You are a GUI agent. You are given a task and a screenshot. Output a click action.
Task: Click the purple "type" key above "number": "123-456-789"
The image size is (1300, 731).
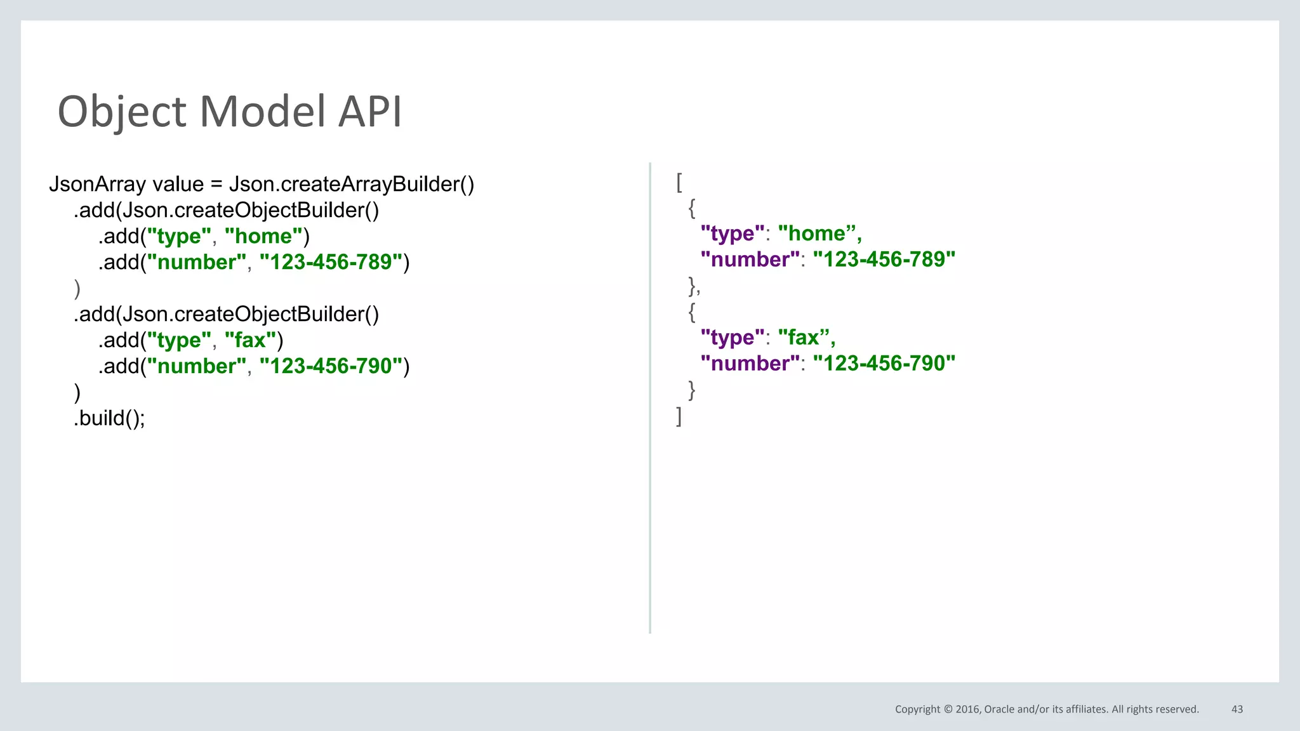(733, 234)
